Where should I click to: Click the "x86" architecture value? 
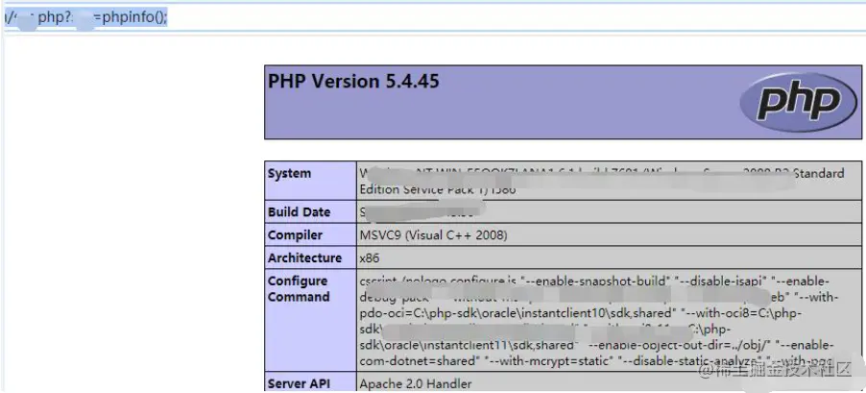370,258
